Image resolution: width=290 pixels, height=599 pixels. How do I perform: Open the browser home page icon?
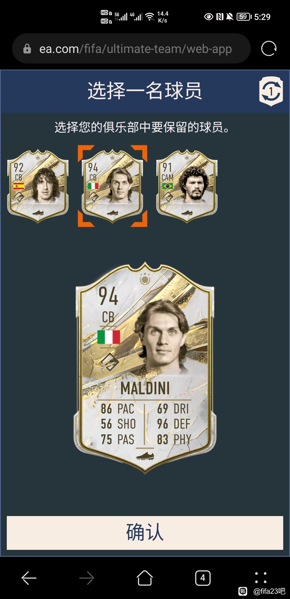[145, 578]
